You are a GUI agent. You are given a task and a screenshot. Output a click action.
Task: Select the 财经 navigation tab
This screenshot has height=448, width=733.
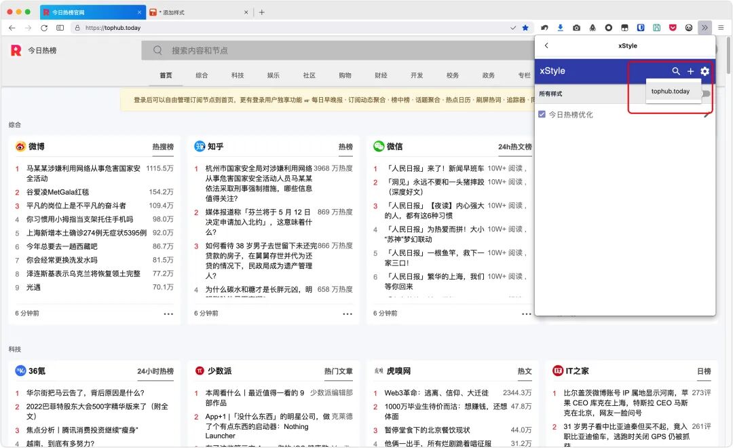[x=381, y=75]
